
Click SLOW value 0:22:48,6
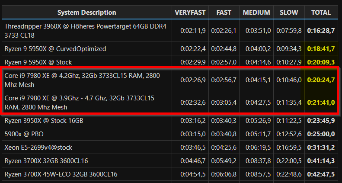tap(289, 174)
